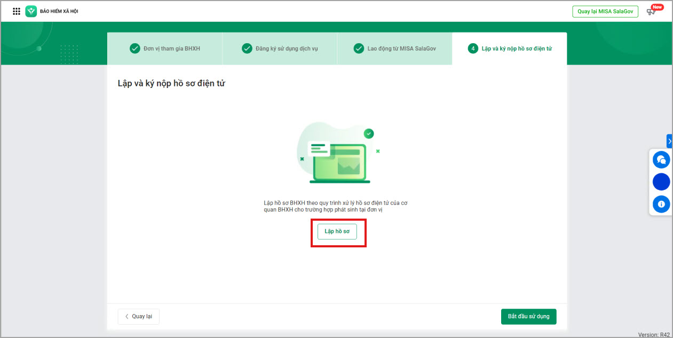Open the announcements icon with New badge

[x=651, y=11]
